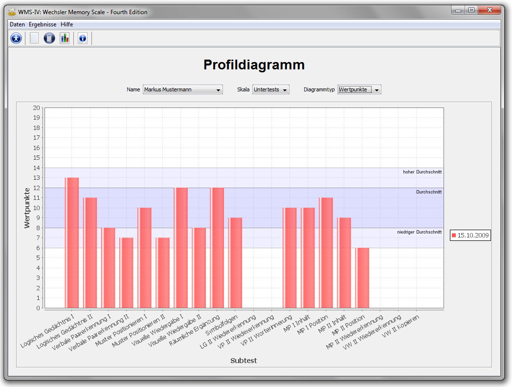The width and height of the screenshot is (512, 387).
Task: Click the Logisches Gedächtnis I bar
Action: pos(72,243)
